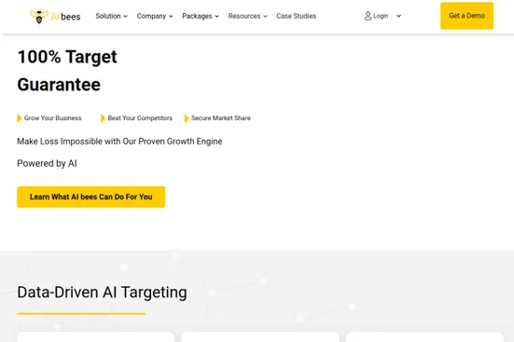Click the yellow arrow beside Secure Market Share
The image size is (514, 342).
(x=187, y=118)
